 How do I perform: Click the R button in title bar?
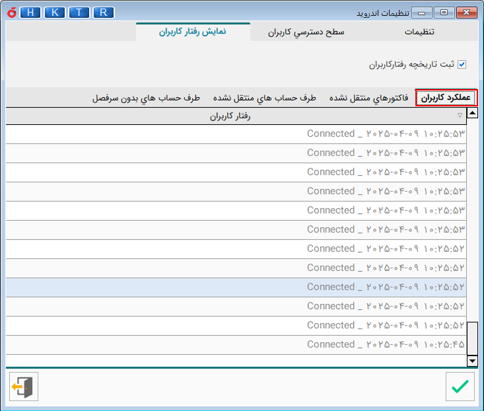tap(104, 13)
